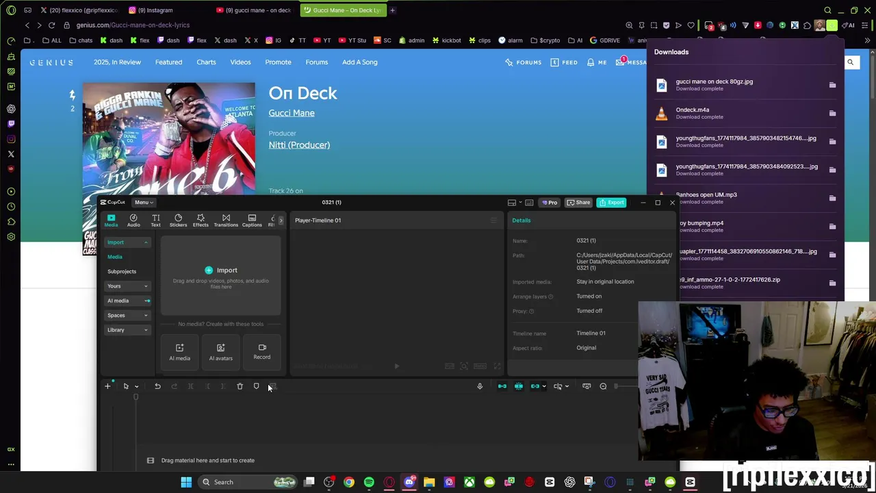This screenshot has height=493, width=876.
Task: Click undo in CapCut timeline toolbar
Action: [157, 386]
